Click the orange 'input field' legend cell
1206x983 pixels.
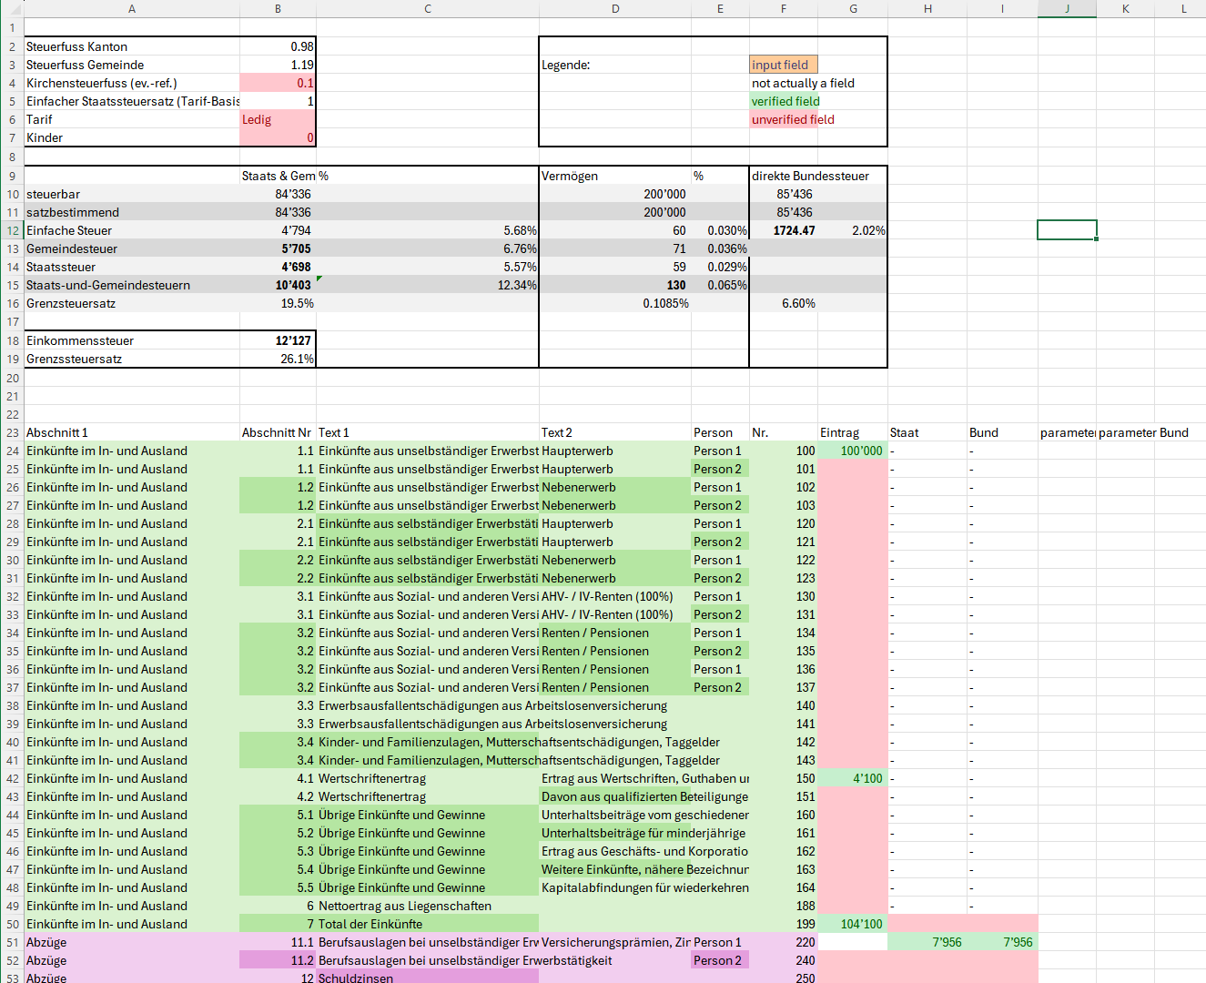[783, 65]
